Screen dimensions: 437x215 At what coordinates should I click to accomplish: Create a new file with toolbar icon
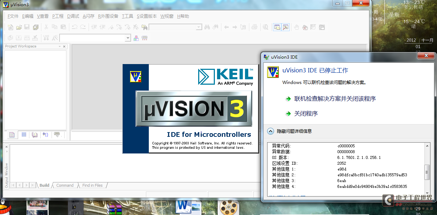pos(11,27)
